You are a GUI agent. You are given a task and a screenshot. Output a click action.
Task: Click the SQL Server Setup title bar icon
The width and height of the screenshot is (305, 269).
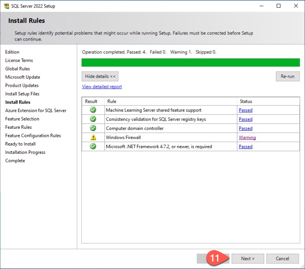(x=6, y=6)
